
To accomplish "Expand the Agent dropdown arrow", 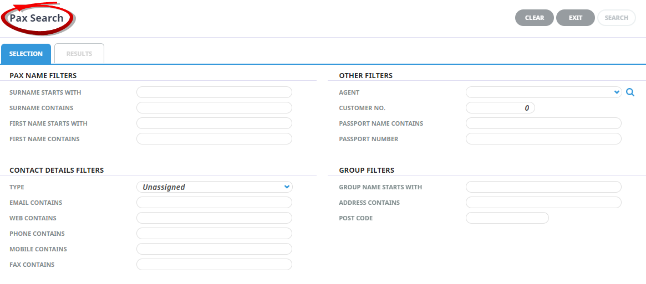I will pos(617,92).
